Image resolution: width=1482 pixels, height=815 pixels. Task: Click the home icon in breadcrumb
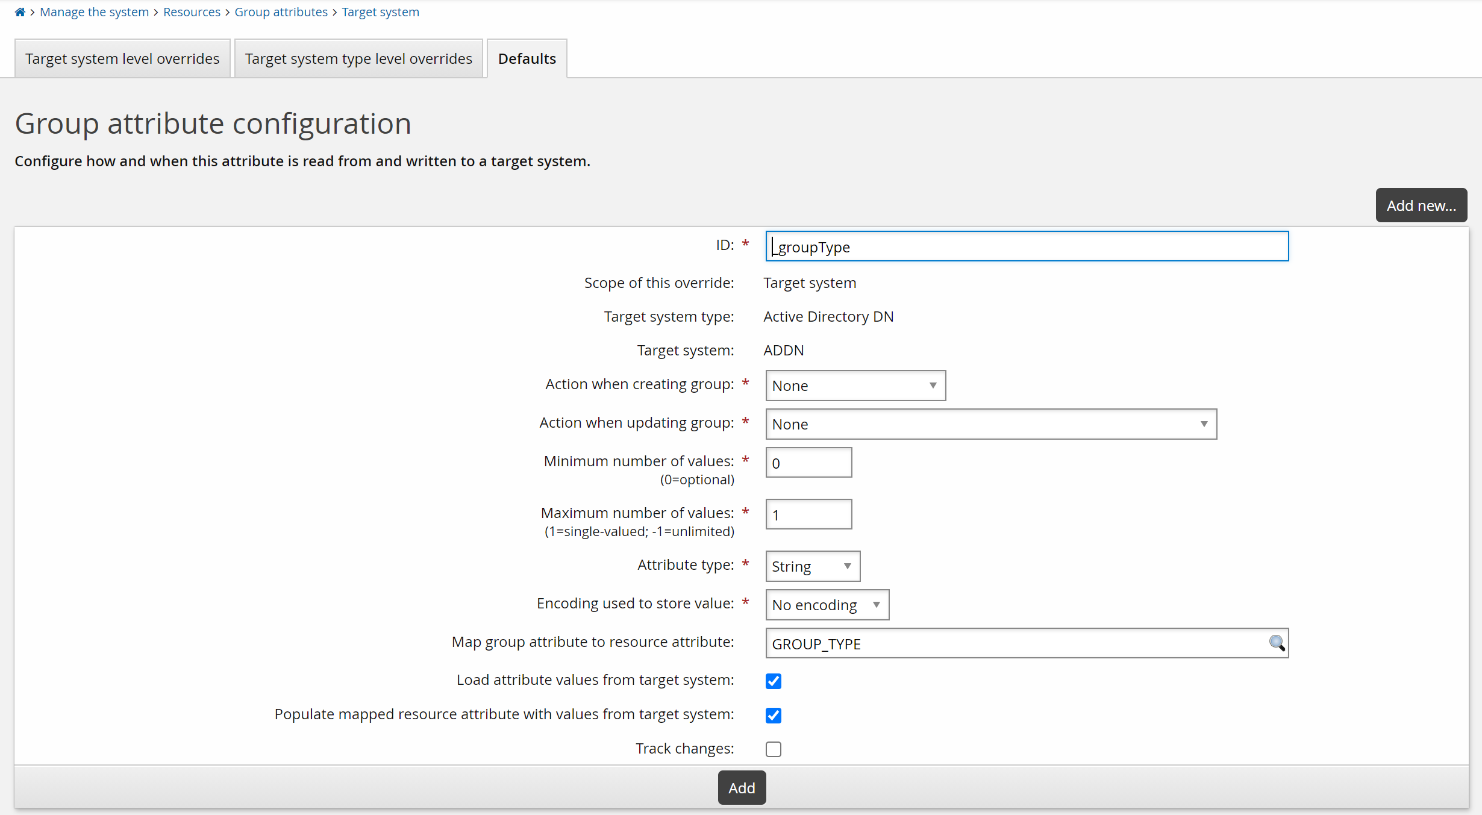point(20,12)
